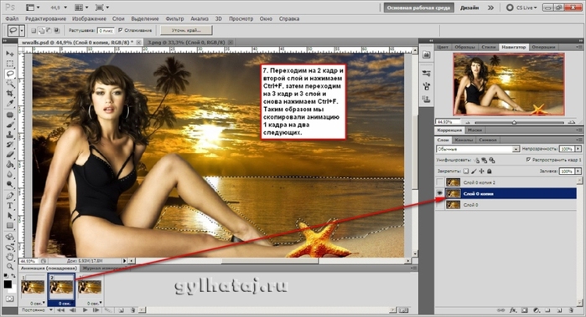
Task: Select the Blur tool
Action: [x=10, y=174]
